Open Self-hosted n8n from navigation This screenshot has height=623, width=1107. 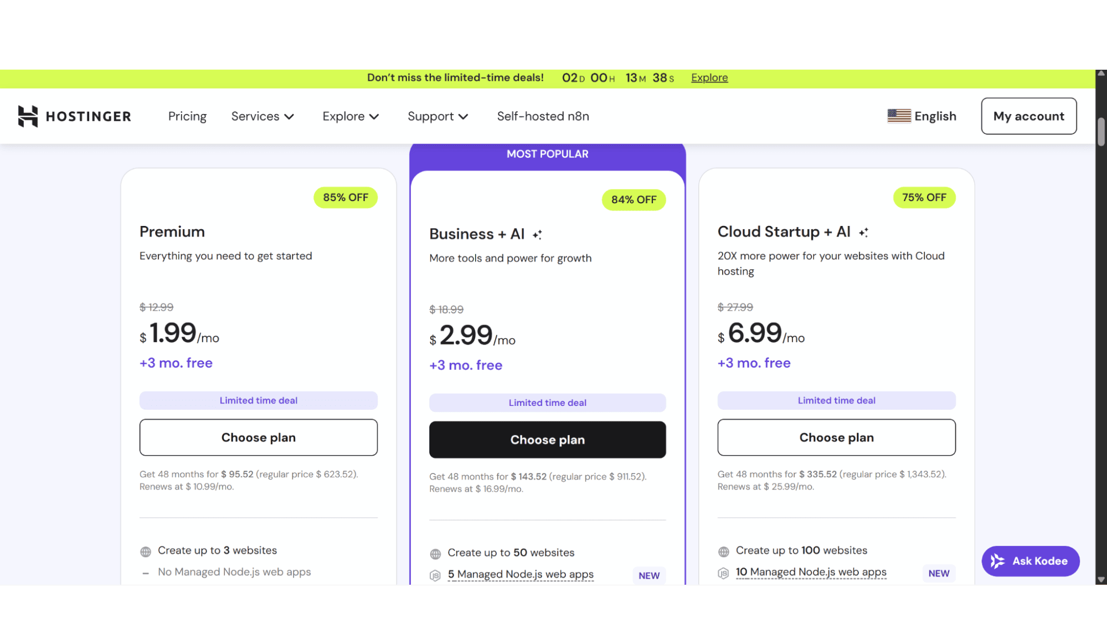click(543, 116)
